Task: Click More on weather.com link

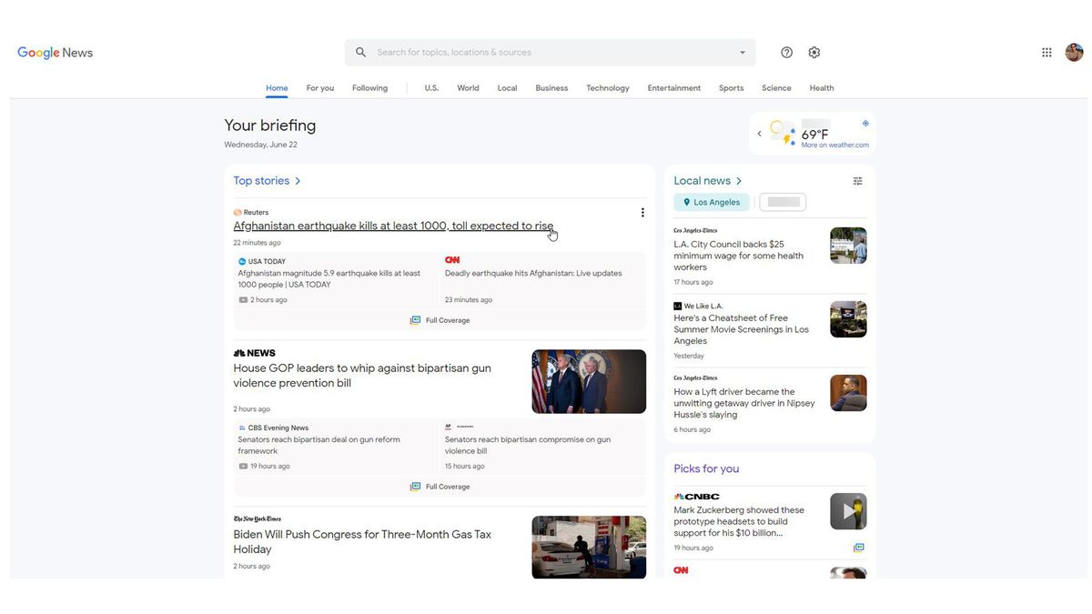Action: (834, 144)
